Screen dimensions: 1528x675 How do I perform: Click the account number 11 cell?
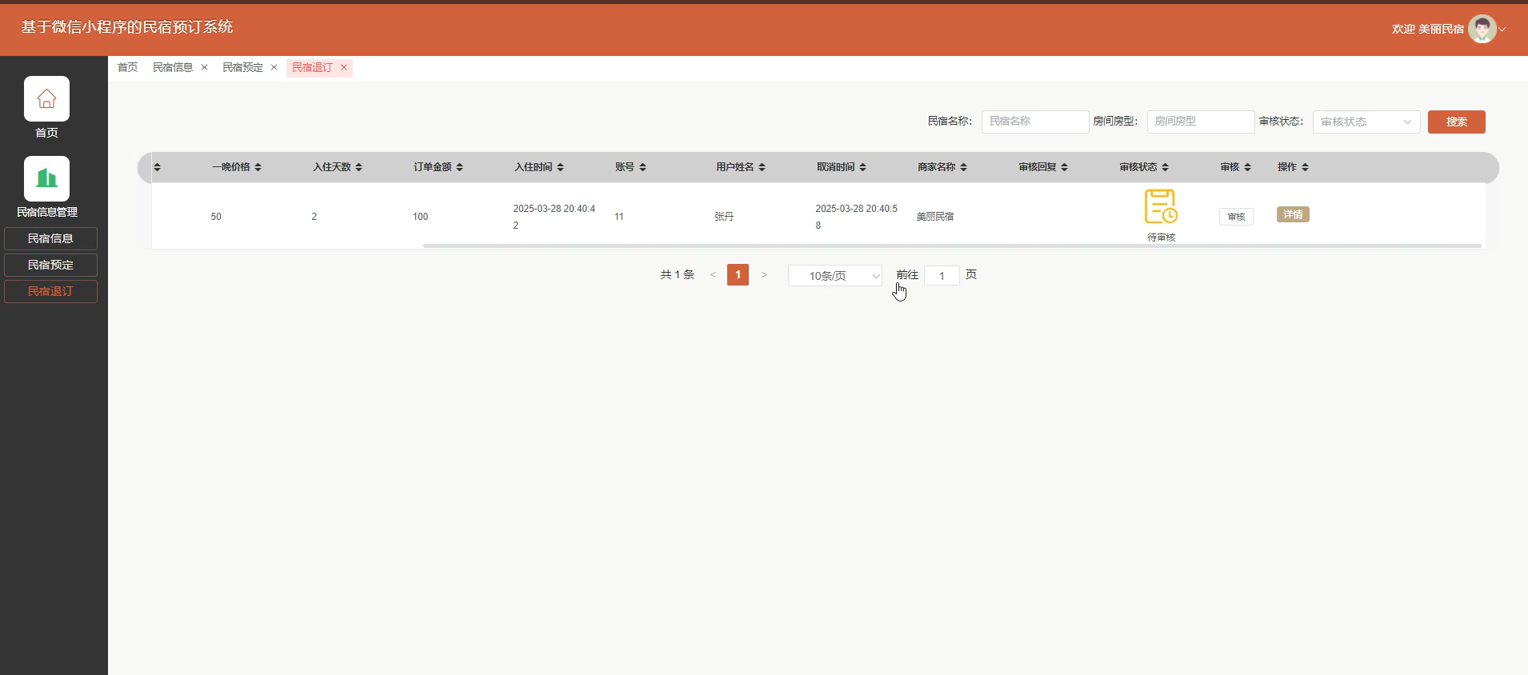pos(618,217)
